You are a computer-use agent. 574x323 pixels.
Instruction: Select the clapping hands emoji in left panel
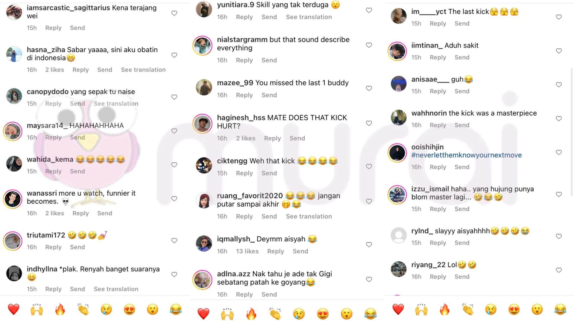coord(83,310)
